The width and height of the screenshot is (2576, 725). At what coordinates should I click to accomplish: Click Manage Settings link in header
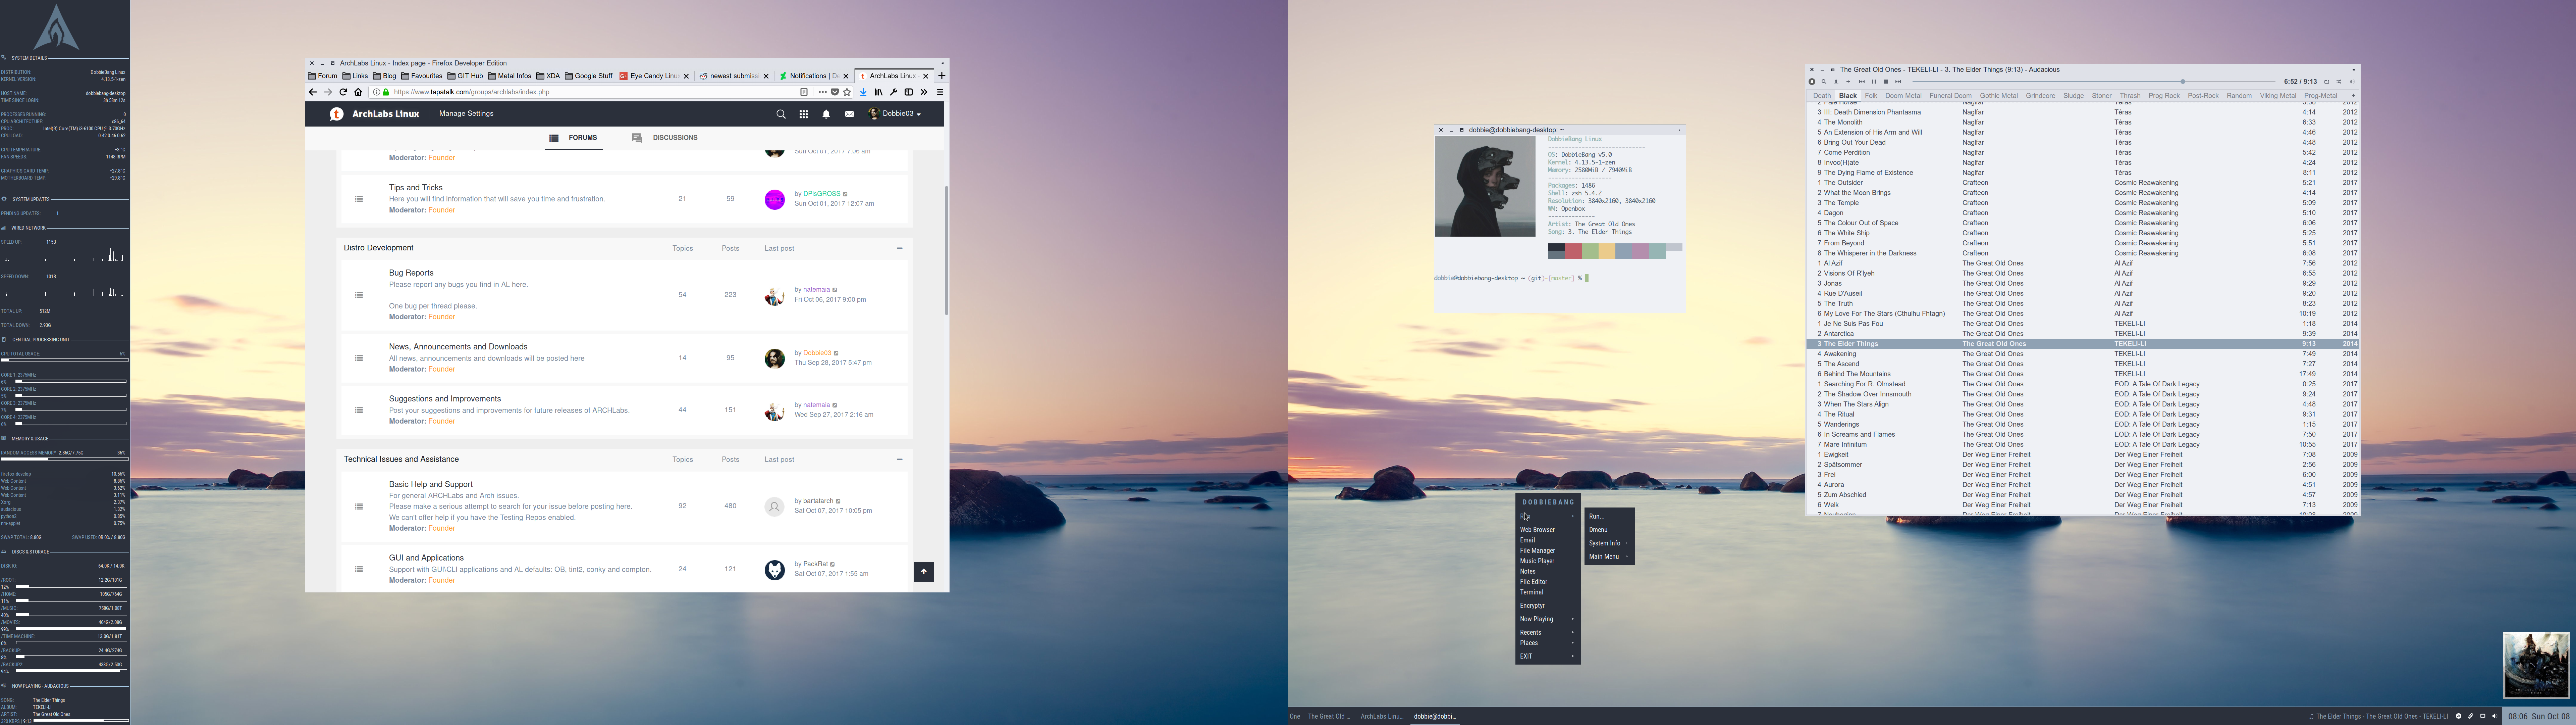(x=466, y=114)
